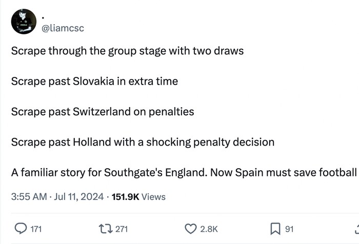Click the line about two draws
The image size is (359, 244).
point(127,51)
